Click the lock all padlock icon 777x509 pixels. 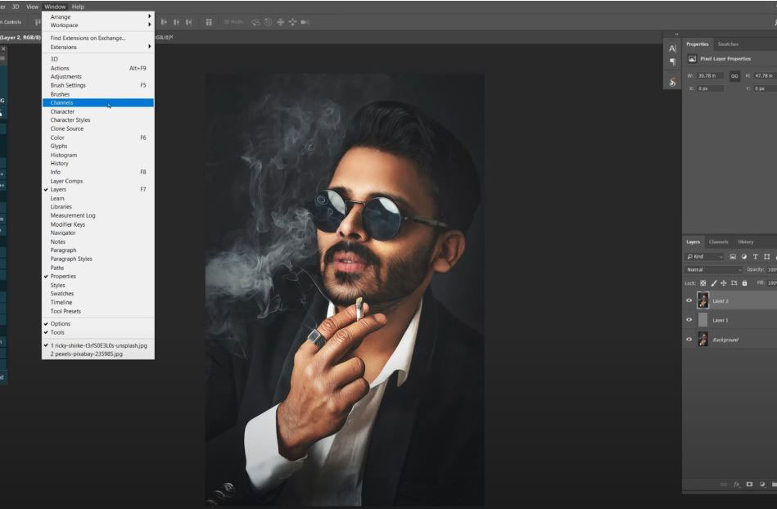click(x=743, y=283)
